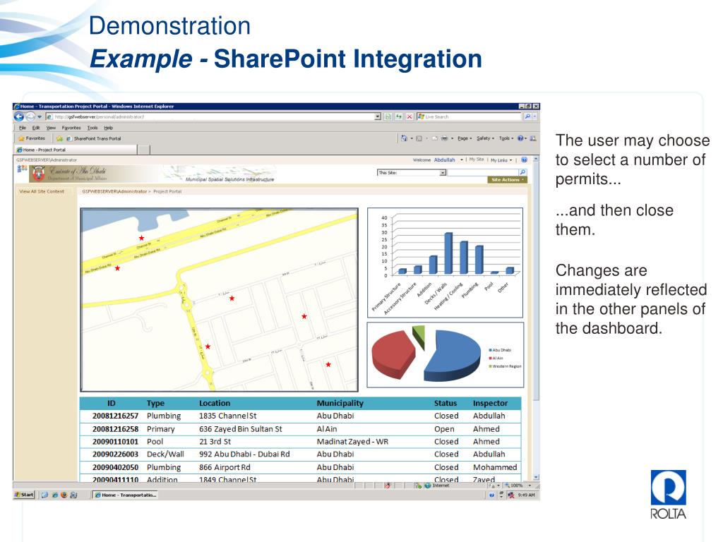Click the My Site link
Screen dimensions: 723x542
[x=477, y=159]
